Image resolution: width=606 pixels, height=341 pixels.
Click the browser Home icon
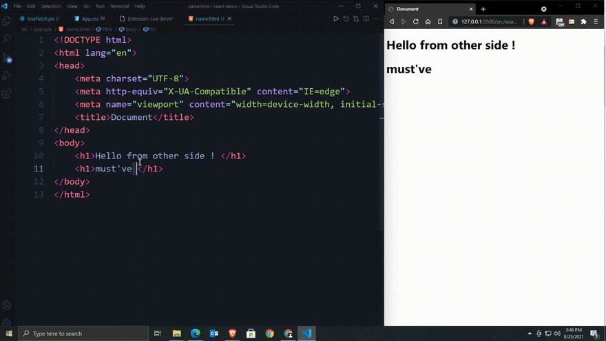pos(428,21)
